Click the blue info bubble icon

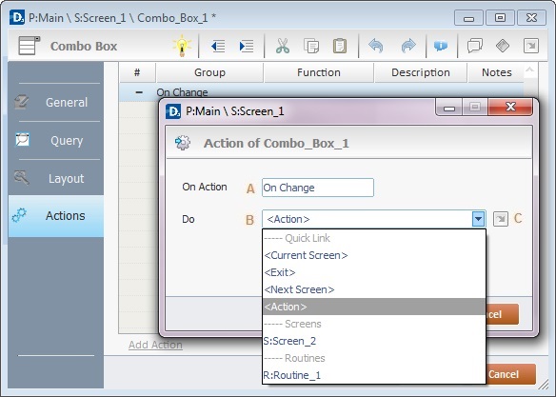click(441, 46)
